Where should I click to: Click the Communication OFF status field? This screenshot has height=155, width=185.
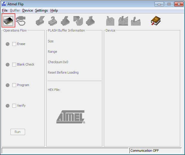coord(155,151)
